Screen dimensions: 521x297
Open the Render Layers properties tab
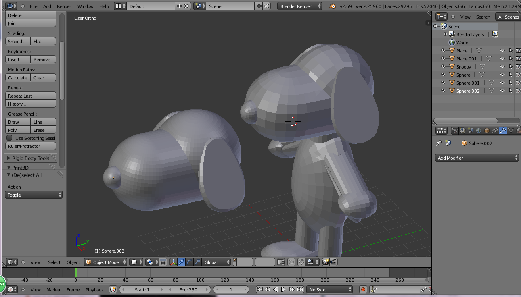tap(462, 131)
